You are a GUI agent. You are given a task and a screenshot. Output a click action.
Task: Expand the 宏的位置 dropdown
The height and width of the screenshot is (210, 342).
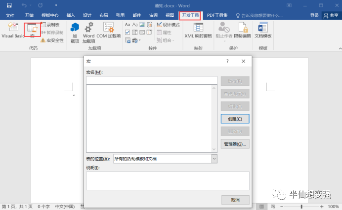[214, 159]
